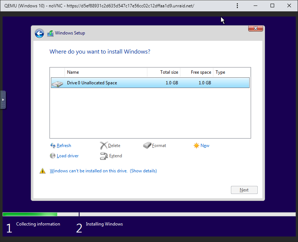Click the Load driver disc icon
The height and width of the screenshot is (242, 298).
[x=52, y=156]
